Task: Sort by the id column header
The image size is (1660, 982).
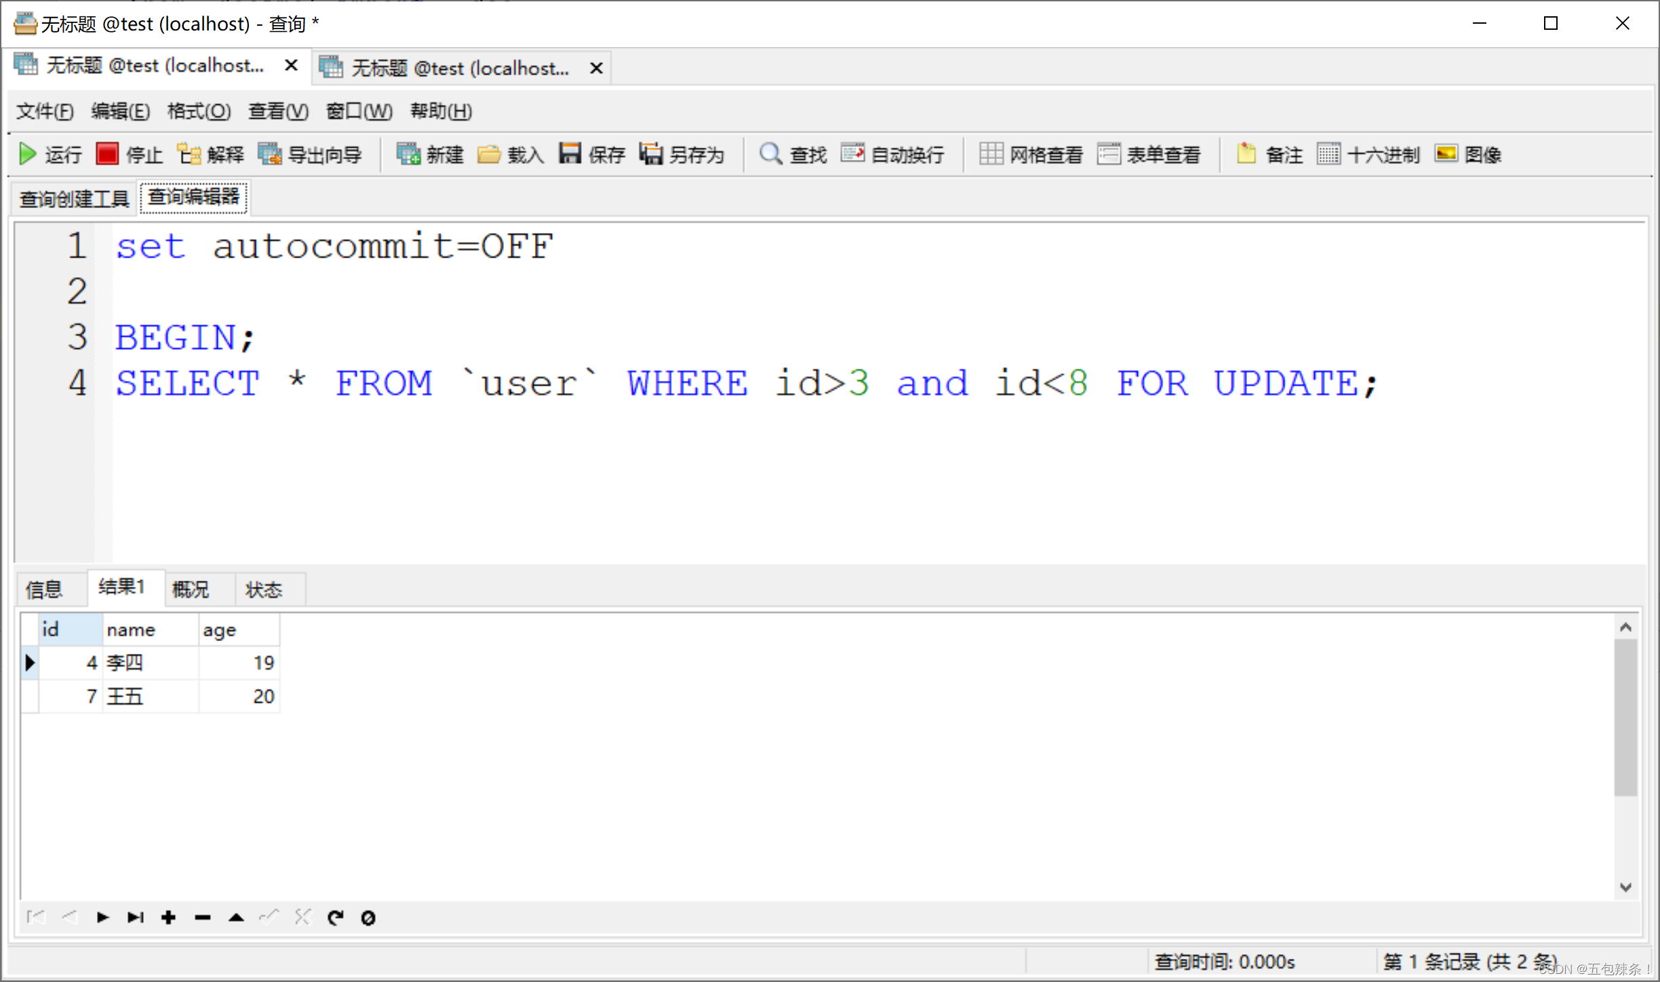Action: [71, 630]
